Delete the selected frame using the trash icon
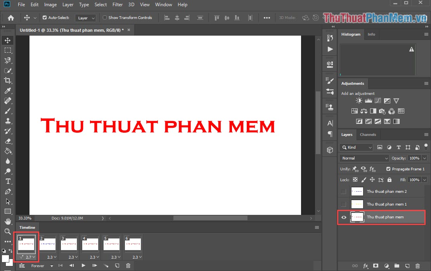Viewport: 431px width, 271px height. coord(128,266)
